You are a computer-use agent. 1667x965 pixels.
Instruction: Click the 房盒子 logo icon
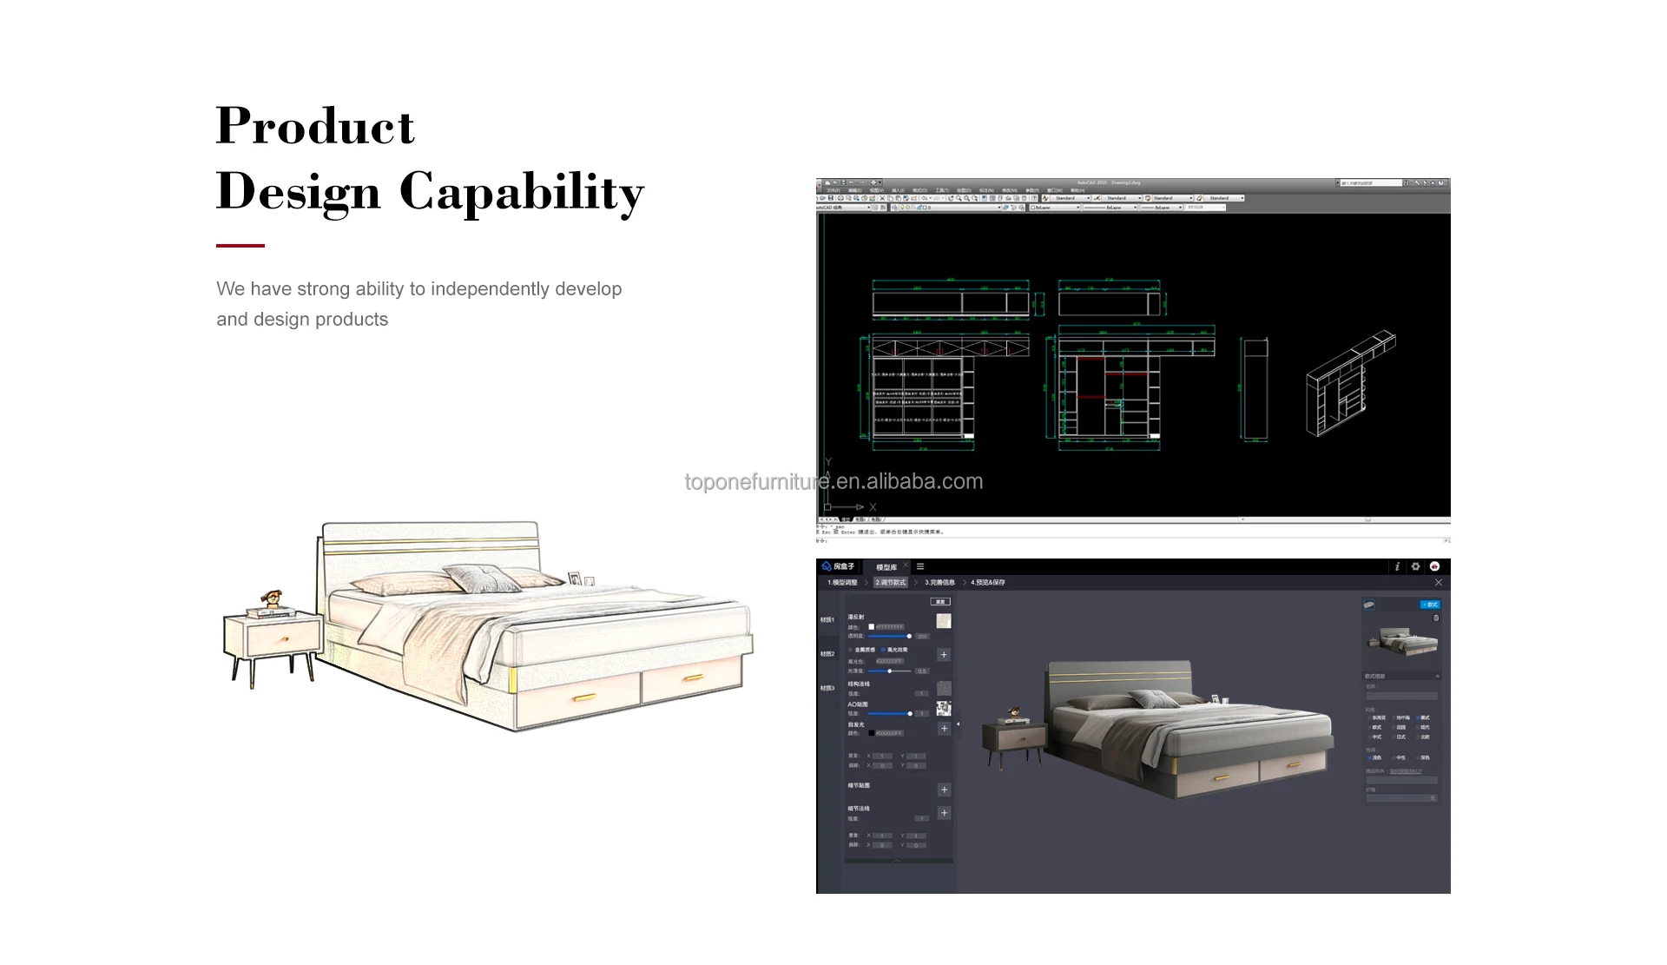pyautogui.click(x=827, y=566)
